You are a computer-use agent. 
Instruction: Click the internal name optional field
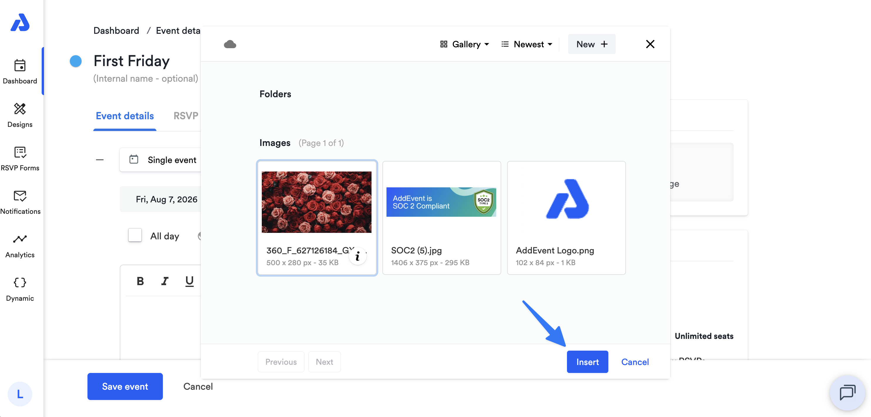point(146,78)
